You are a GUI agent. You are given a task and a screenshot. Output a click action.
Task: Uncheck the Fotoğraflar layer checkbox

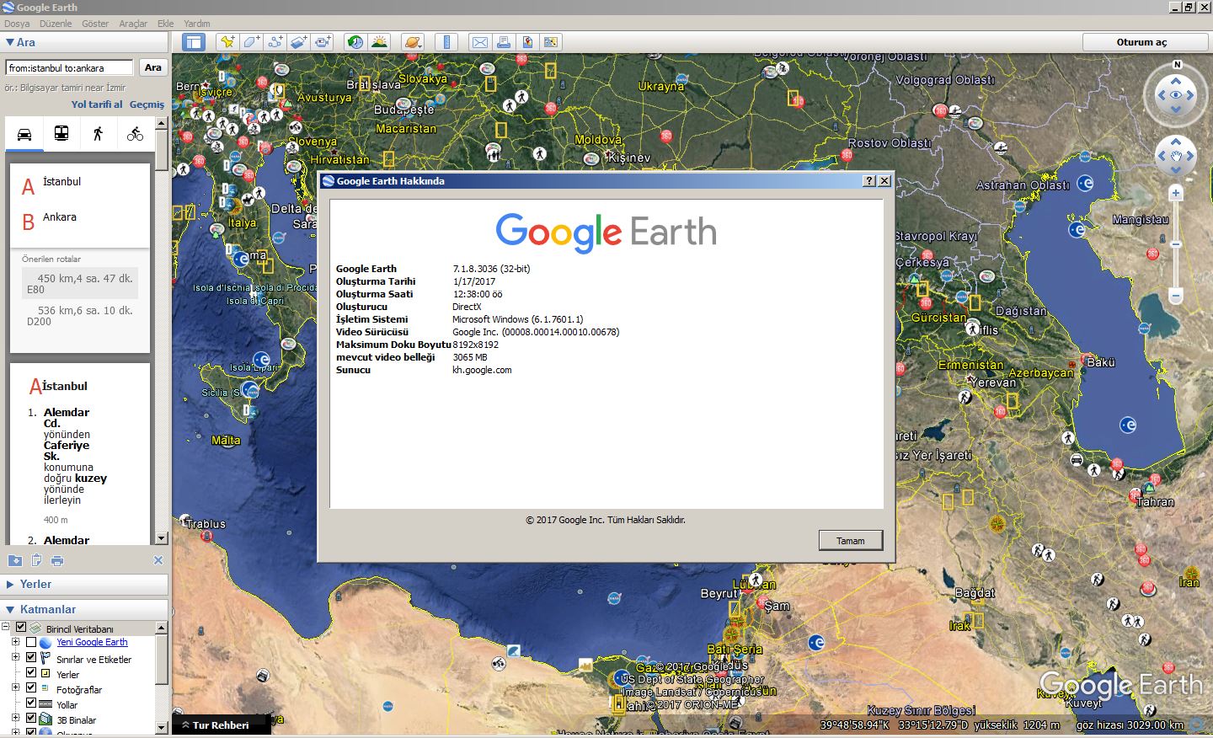[31, 687]
